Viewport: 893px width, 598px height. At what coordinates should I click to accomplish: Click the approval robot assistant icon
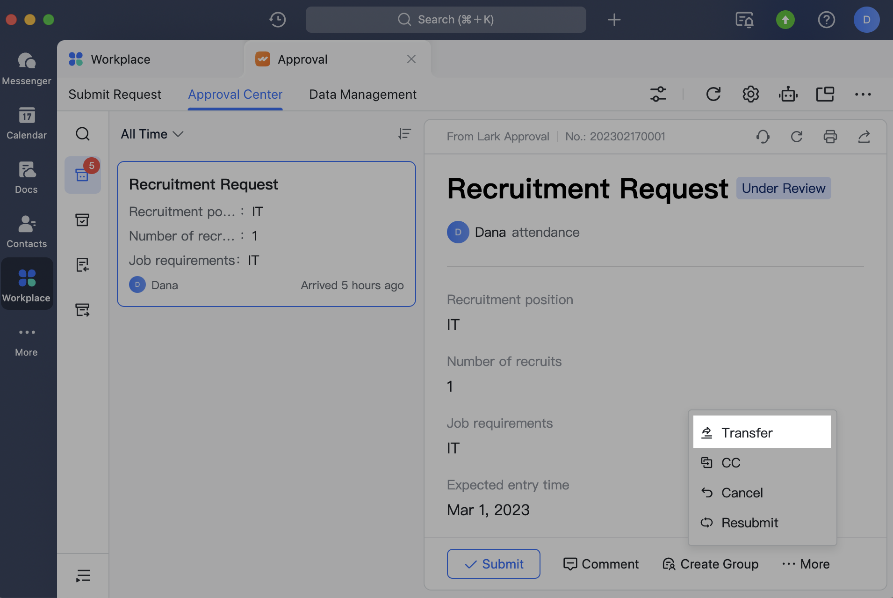pos(788,94)
